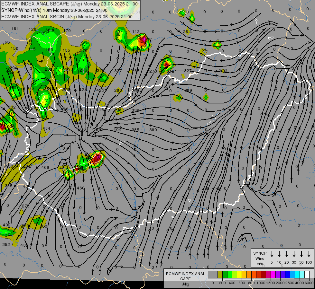
Task: Pick the pure blue CAPE legend swatch
Action: point(288,275)
